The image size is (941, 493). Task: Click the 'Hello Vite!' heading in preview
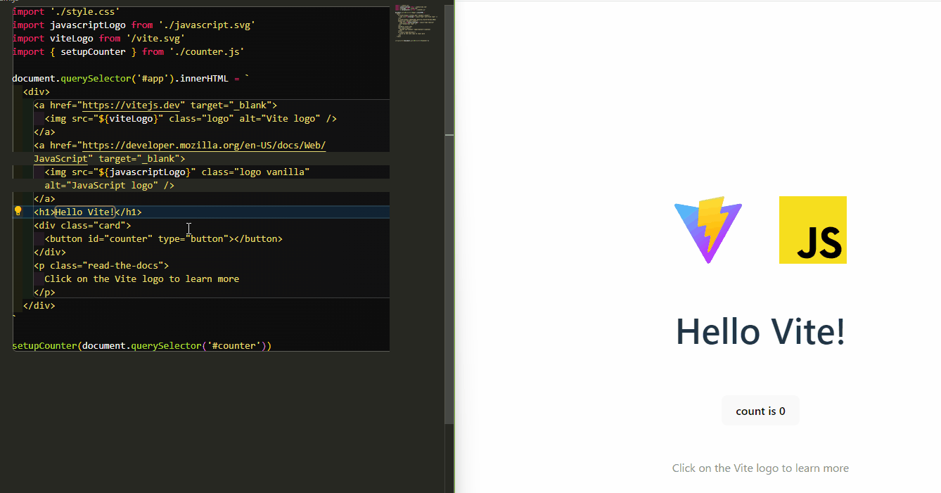point(760,331)
